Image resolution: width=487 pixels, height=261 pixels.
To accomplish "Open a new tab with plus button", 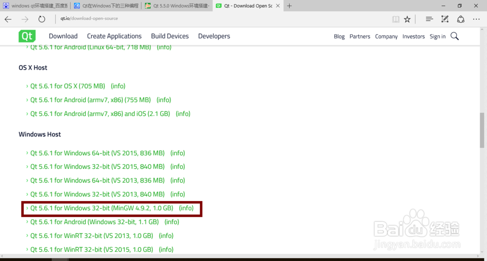I will pos(289,5).
